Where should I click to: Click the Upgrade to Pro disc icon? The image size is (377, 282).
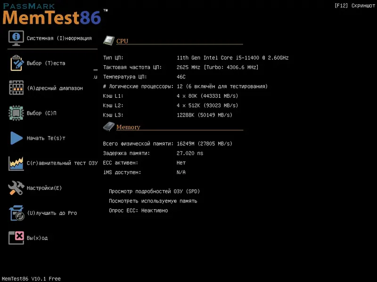16,213
